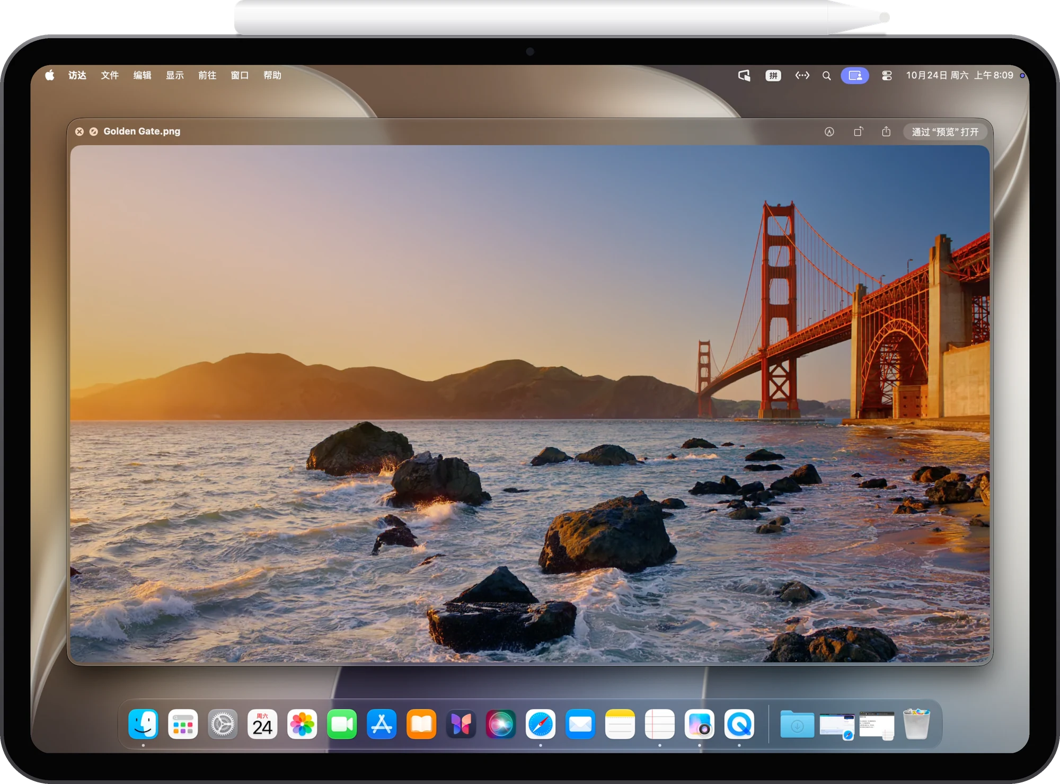Image resolution: width=1060 pixels, height=784 pixels.
Task: Open the red-lined white notepad app in the Dock
Action: tap(660, 724)
